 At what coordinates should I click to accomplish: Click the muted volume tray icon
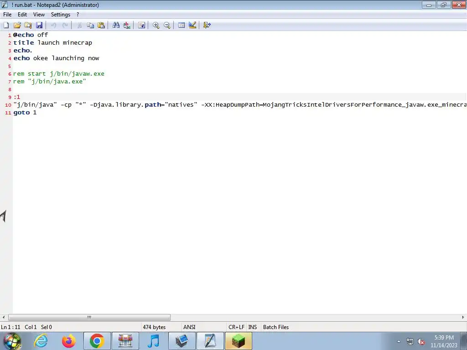point(421,342)
